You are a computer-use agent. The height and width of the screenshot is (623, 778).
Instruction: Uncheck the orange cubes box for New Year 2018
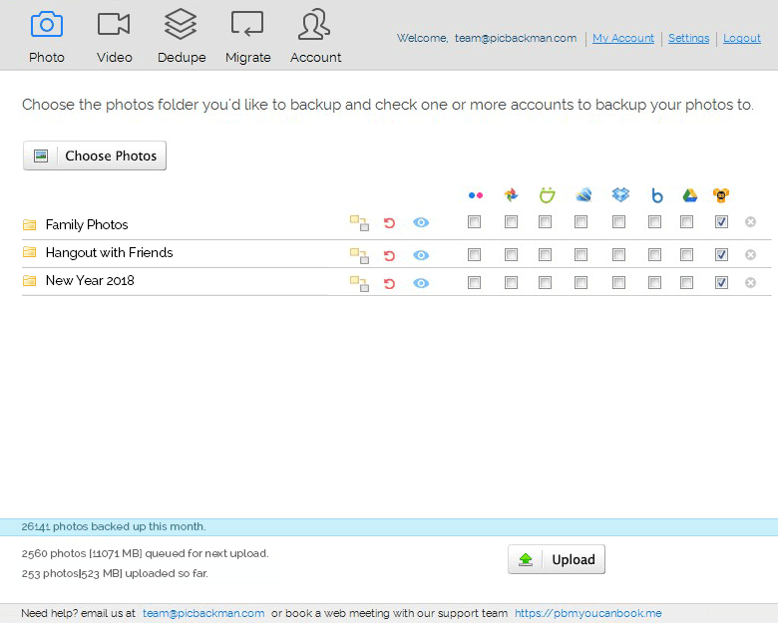(x=721, y=282)
